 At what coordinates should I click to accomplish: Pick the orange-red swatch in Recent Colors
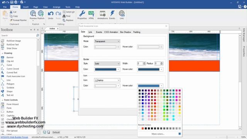point(142,129)
